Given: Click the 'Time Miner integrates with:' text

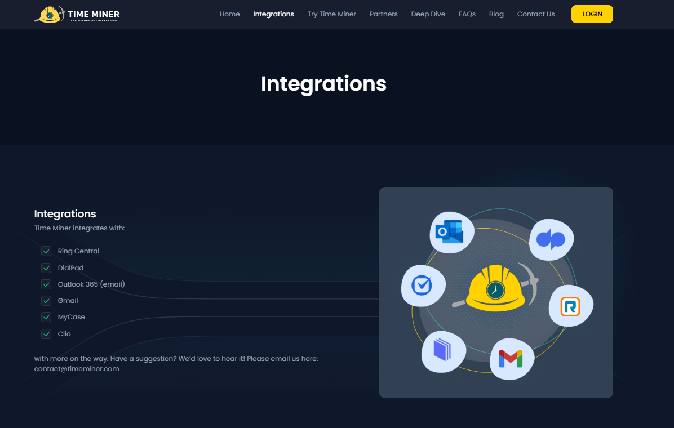Looking at the screenshot, I should (79, 228).
